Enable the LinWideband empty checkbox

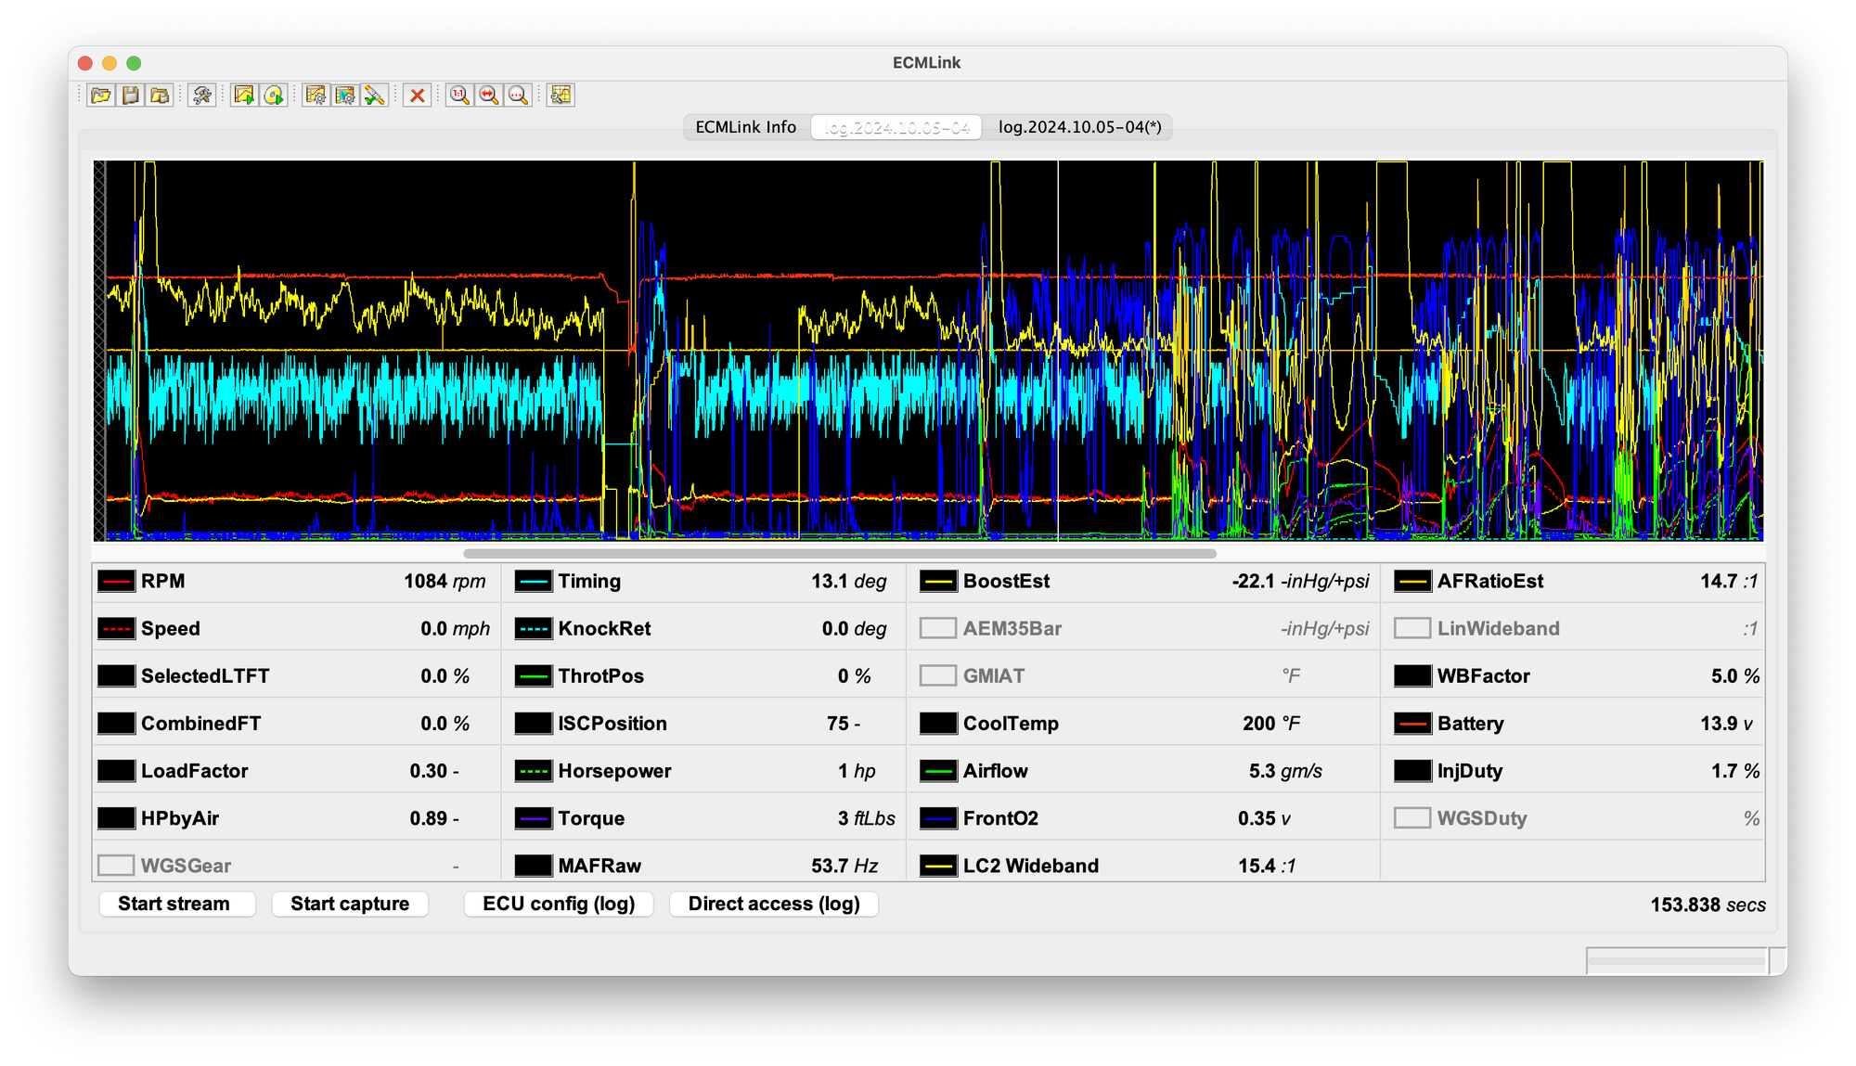pos(1412,629)
